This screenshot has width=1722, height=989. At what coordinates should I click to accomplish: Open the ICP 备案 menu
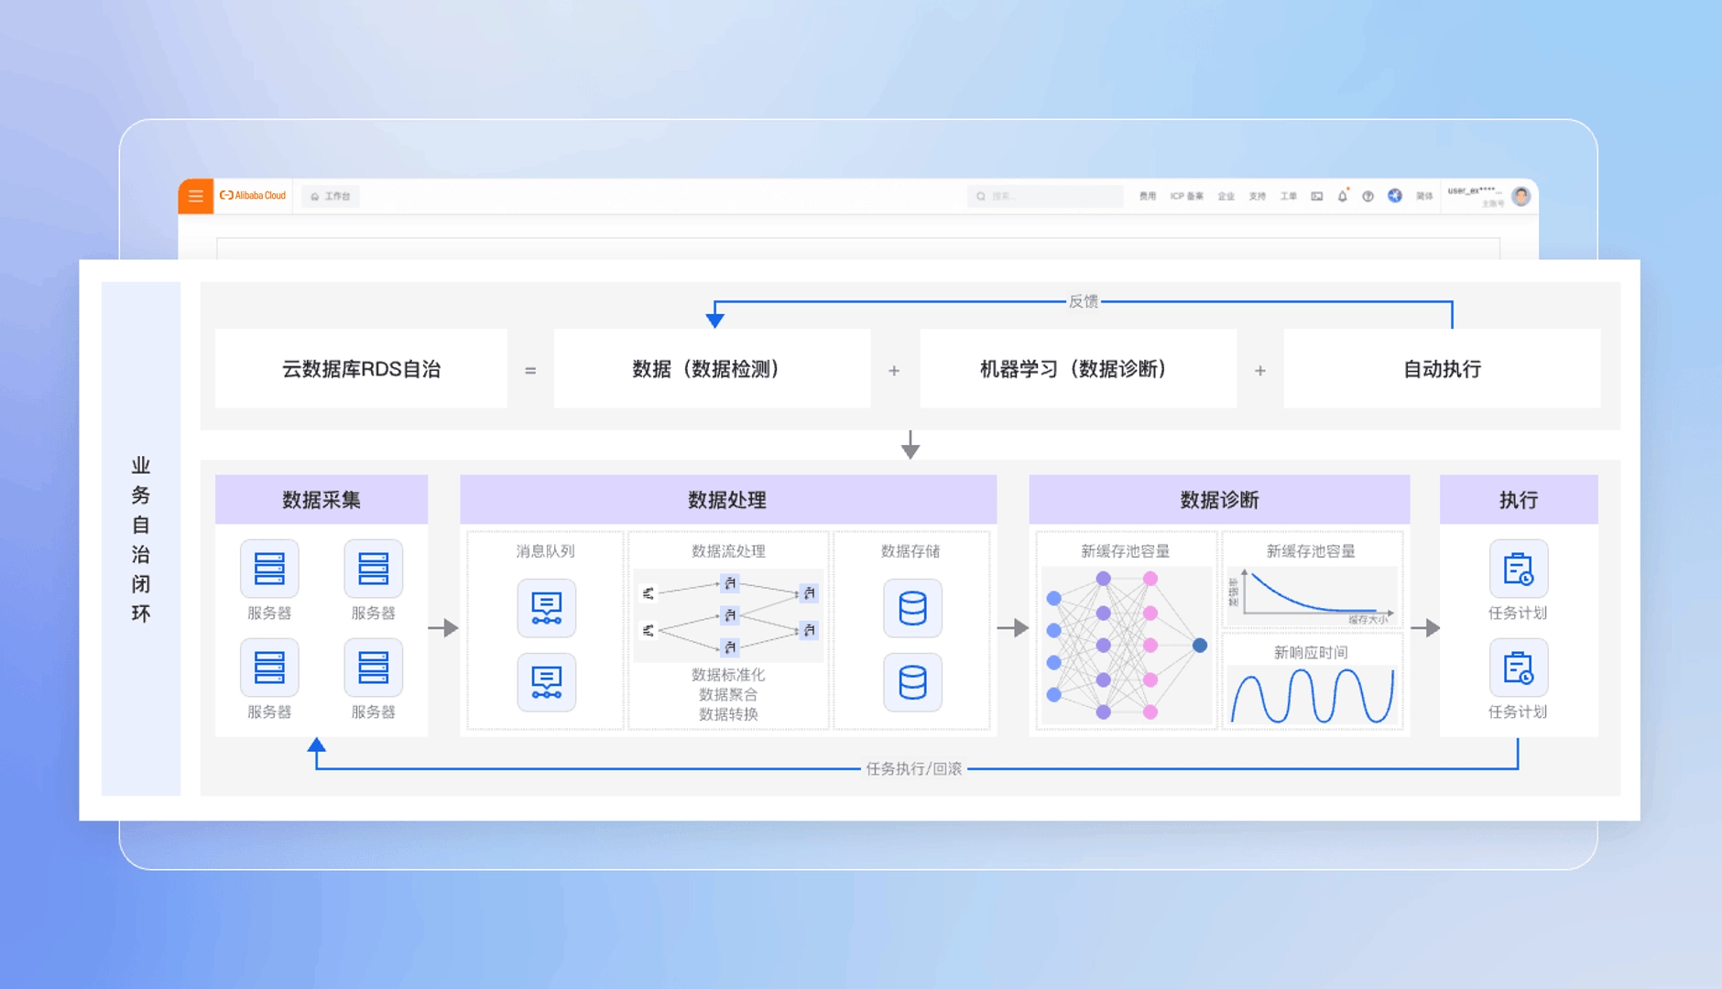(1187, 196)
